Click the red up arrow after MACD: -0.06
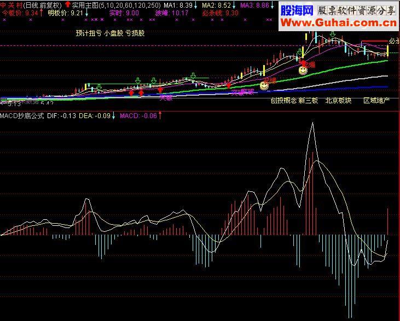Screen dimensions: 400x321 (x=160, y=115)
